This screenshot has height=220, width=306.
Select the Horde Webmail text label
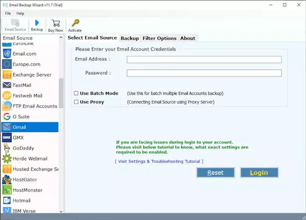(x=30, y=158)
